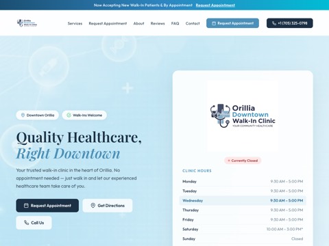Click calendar icon in hero Request Appointment button
This screenshot has height=246, width=329.
26,206
